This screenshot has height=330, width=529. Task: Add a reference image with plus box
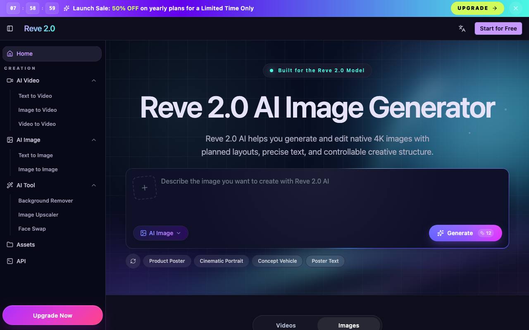point(145,188)
